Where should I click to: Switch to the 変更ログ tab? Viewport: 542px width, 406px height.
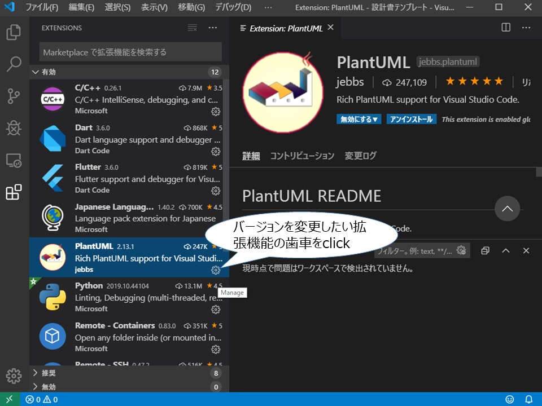click(360, 156)
